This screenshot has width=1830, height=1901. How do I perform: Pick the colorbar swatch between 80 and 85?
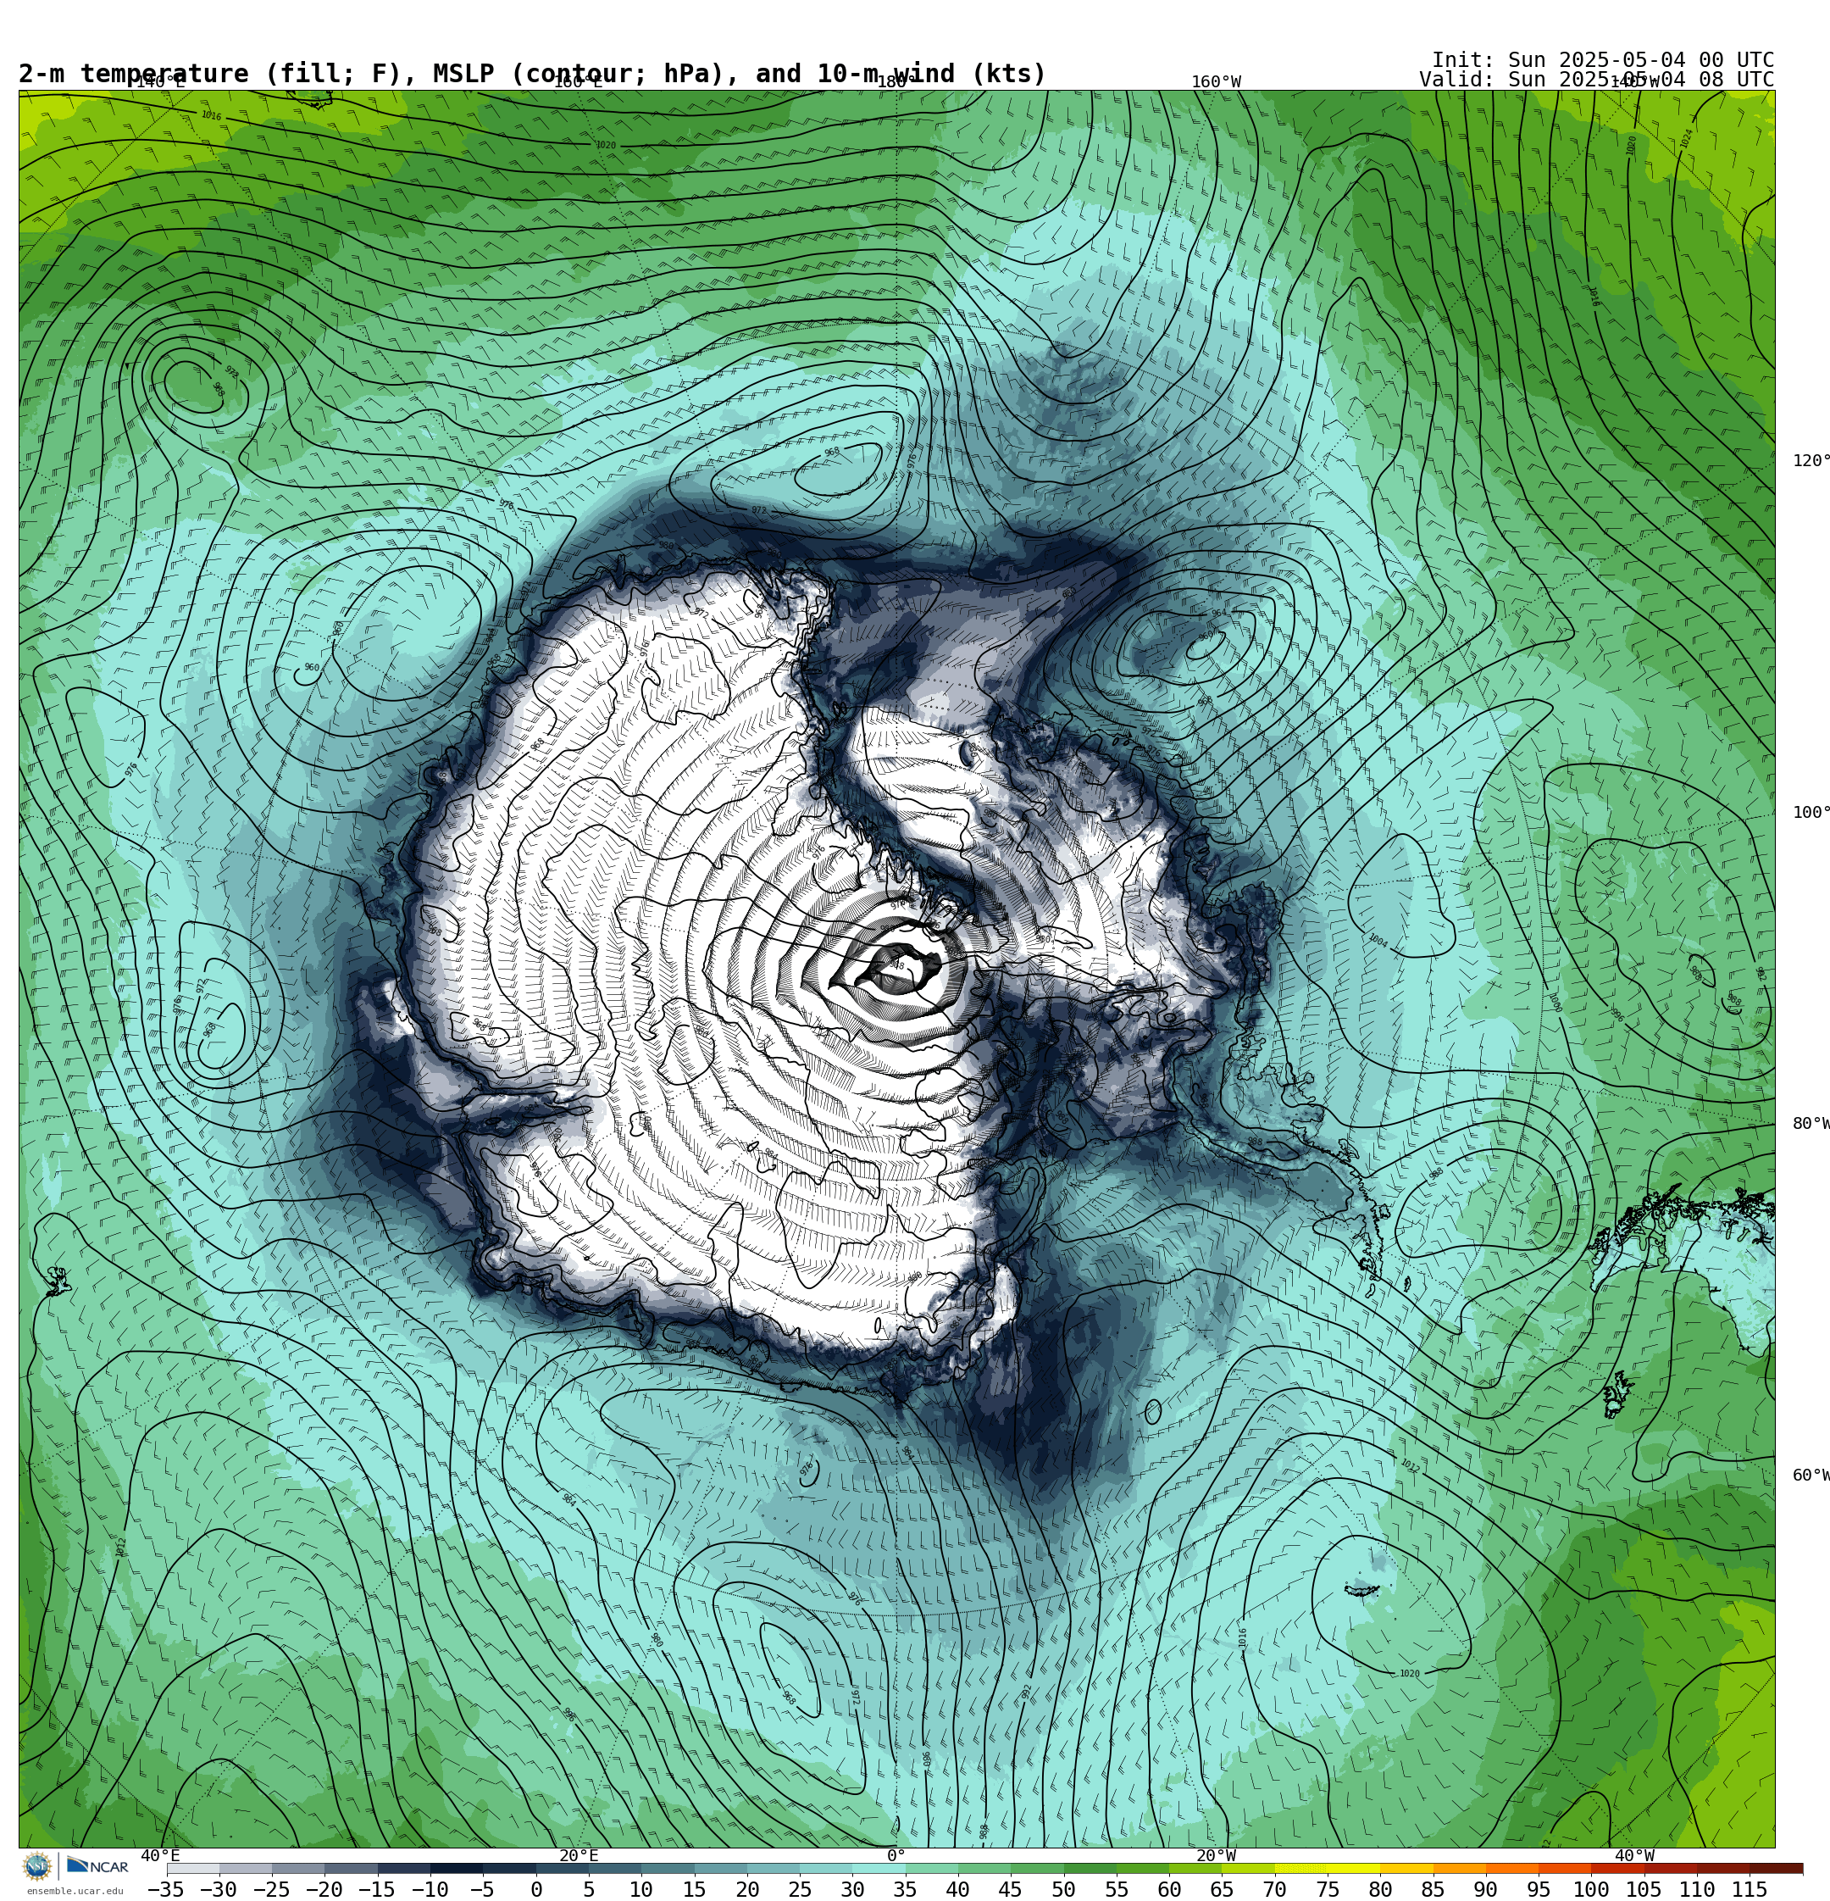coord(1406,1868)
